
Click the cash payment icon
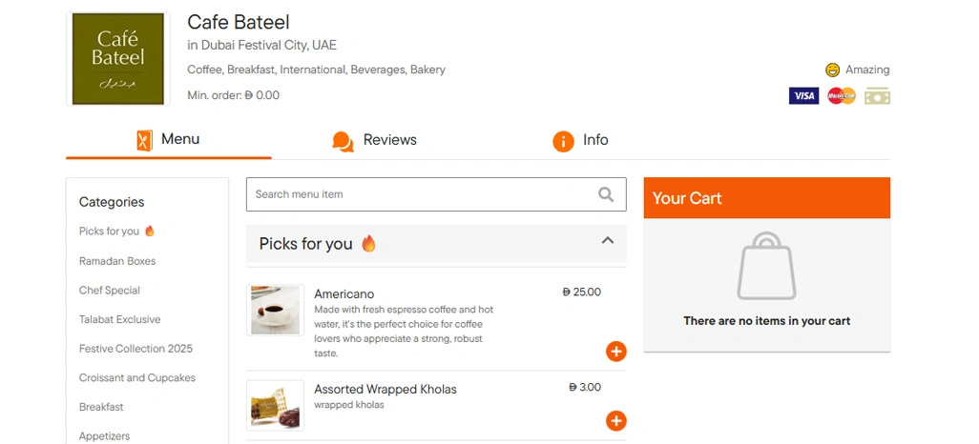[877, 96]
